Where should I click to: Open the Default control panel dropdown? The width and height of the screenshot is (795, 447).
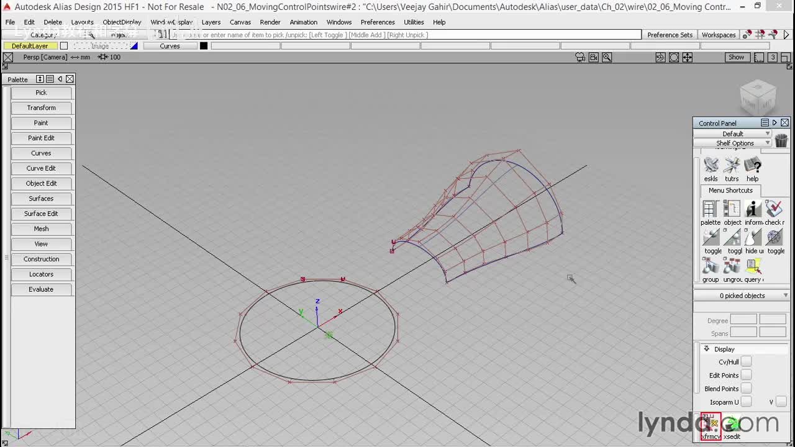click(x=733, y=133)
